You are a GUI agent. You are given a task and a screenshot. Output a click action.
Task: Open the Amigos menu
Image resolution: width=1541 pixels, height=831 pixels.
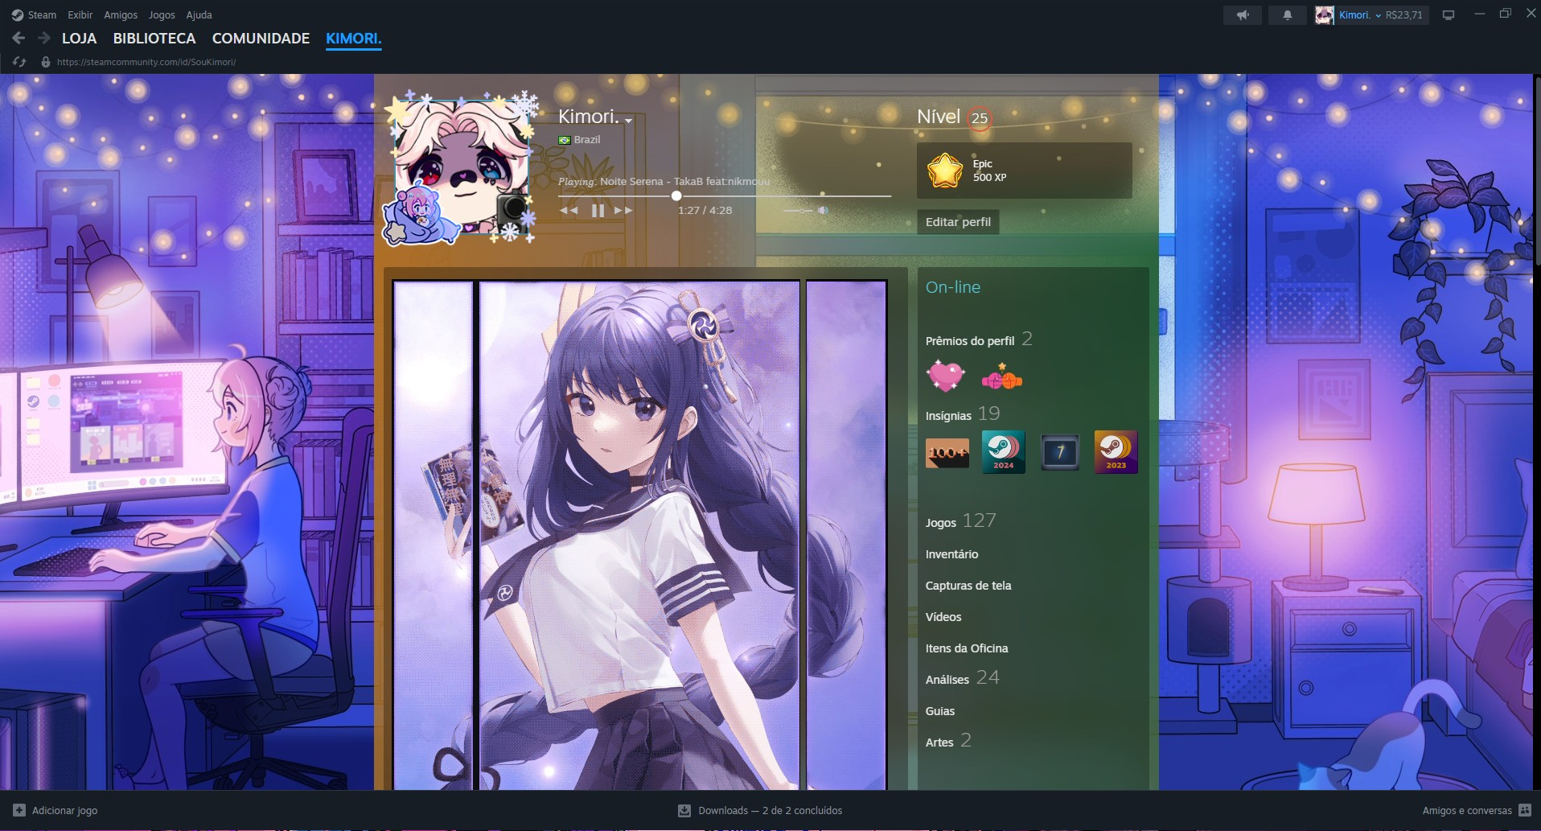click(121, 14)
